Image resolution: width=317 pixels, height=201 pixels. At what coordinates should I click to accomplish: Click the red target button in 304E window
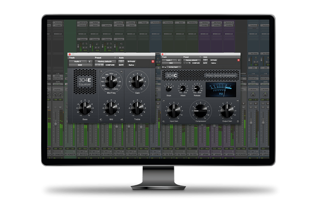coord(153,61)
